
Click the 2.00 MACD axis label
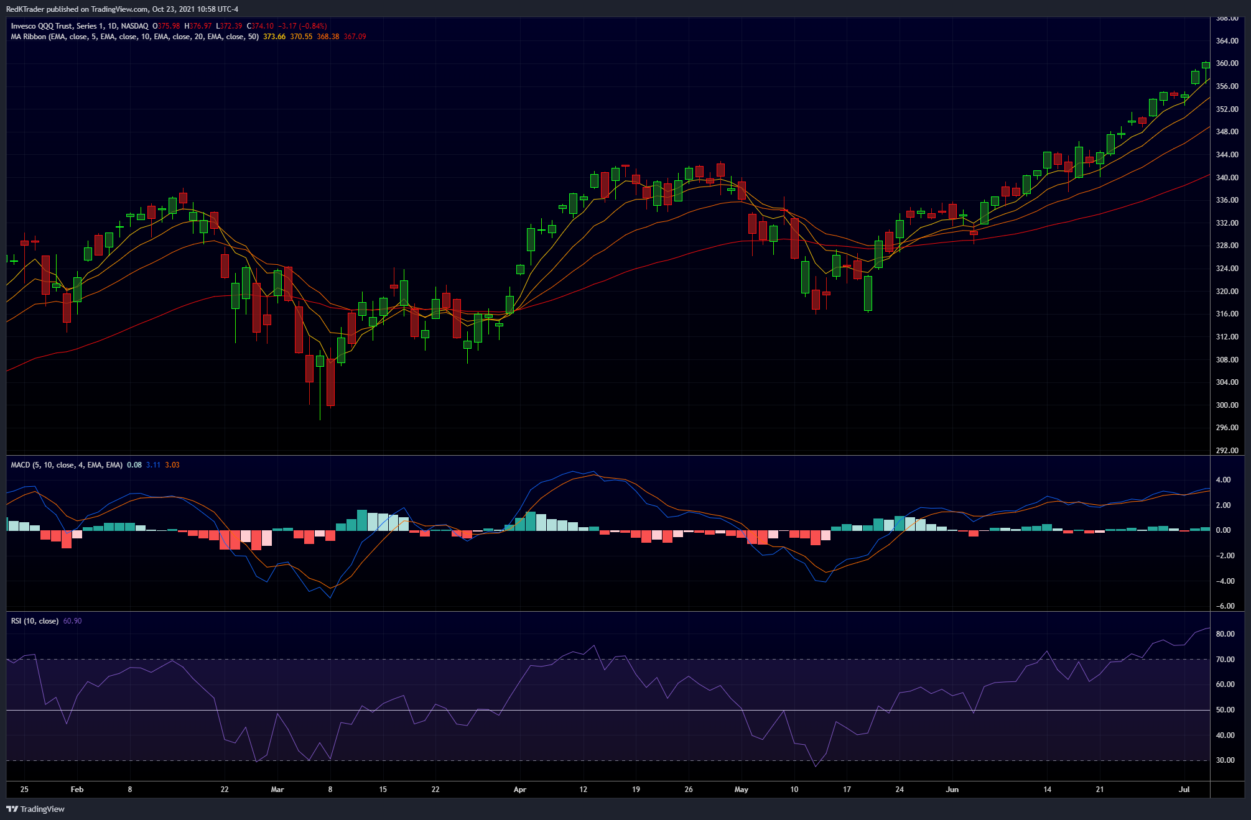(x=1222, y=505)
